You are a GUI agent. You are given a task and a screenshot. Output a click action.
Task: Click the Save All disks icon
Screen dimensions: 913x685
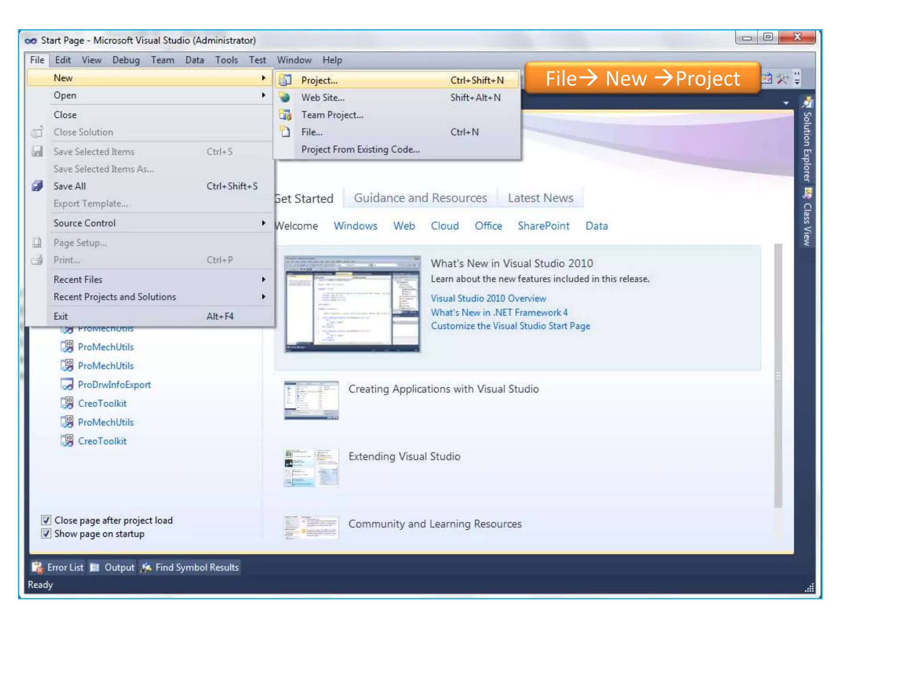point(37,186)
